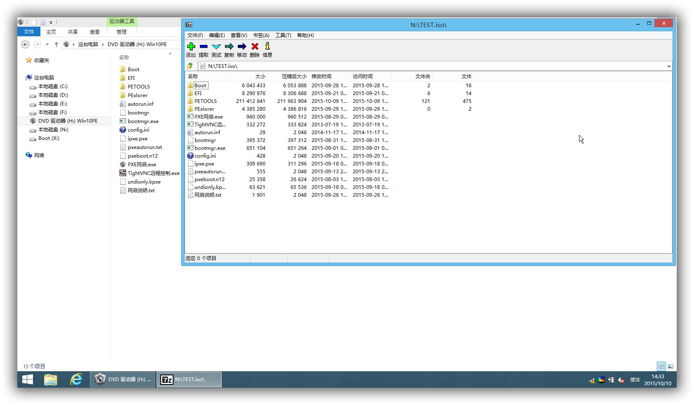Select TightVNC远程控制.exe in Explorer
Screen dimensions: 694x405
click(x=153, y=173)
